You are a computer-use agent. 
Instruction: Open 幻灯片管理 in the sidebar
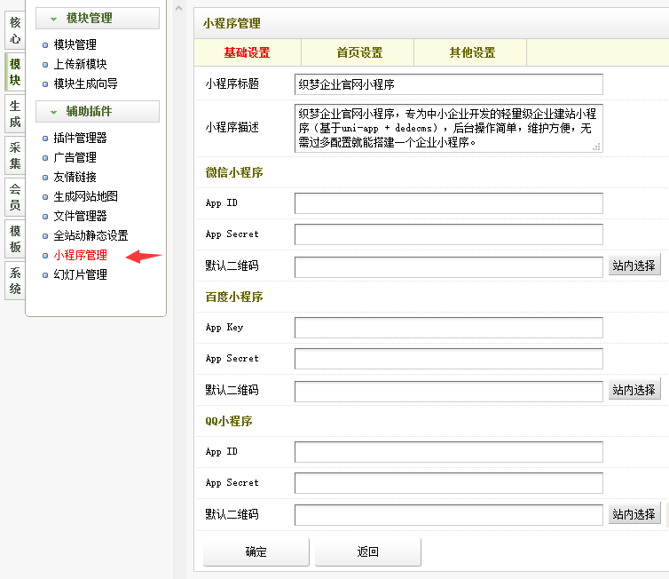tap(80, 275)
